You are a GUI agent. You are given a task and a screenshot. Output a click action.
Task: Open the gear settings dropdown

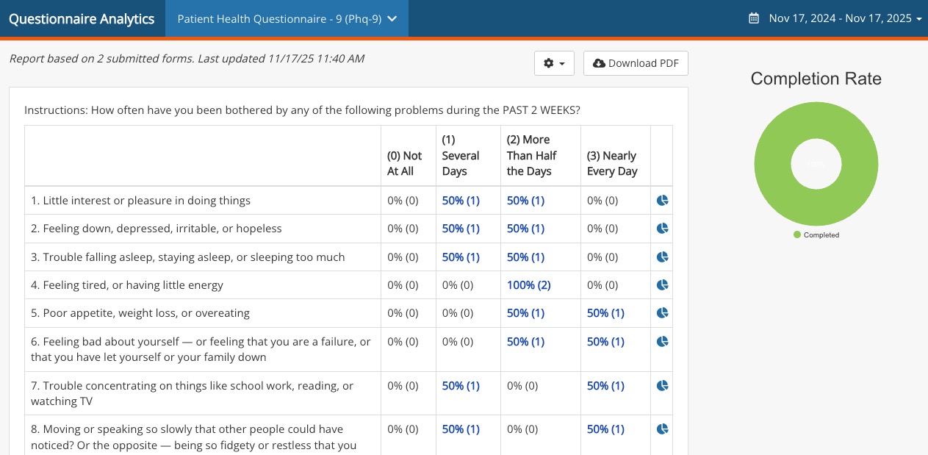[x=554, y=63]
